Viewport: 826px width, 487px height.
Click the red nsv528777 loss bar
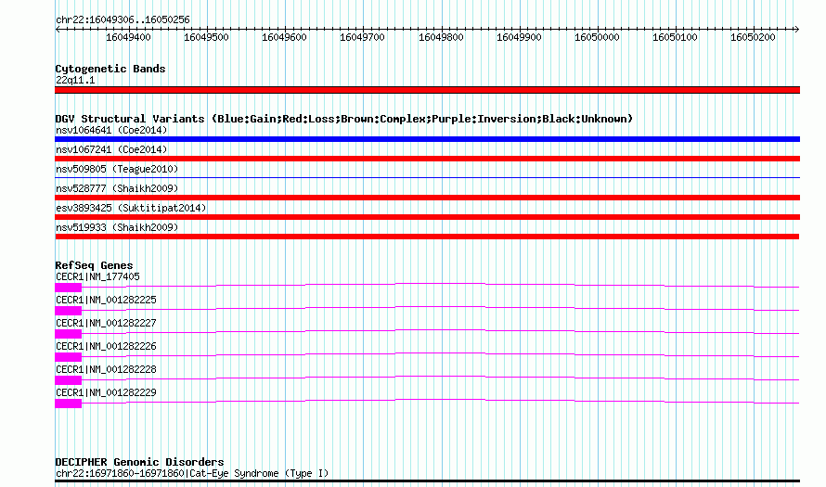[427, 198]
